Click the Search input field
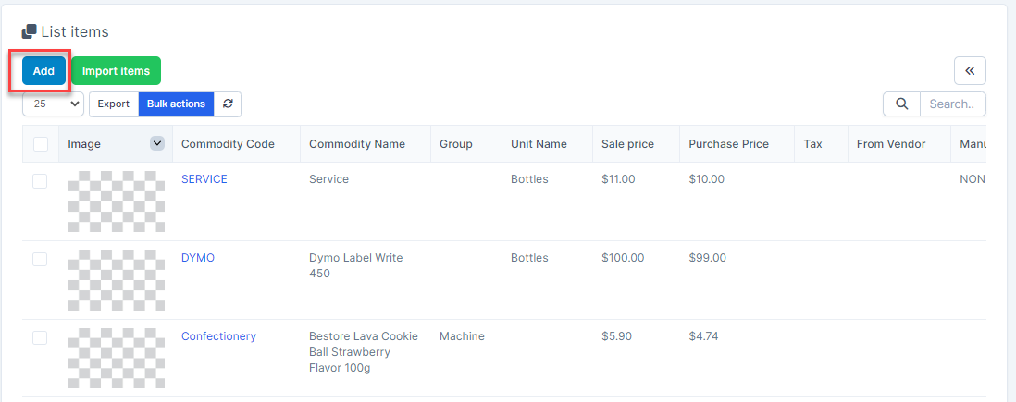1016x402 pixels. tap(952, 104)
